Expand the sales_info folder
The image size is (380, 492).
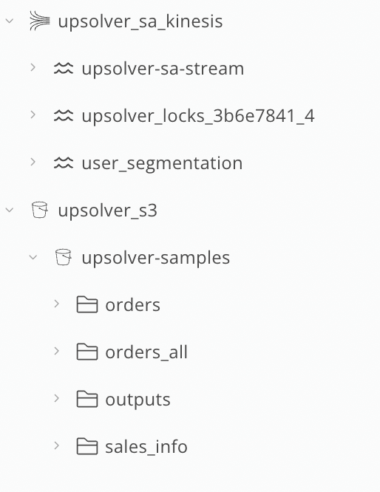click(x=56, y=445)
